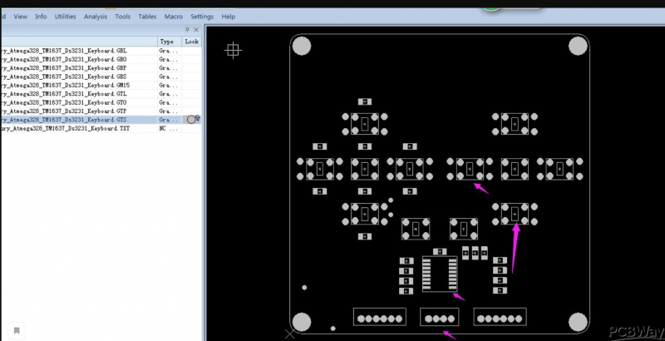This screenshot has height=341, width=665.
Task: Select the Keyboard.GBP layer row
Action: click(101, 68)
